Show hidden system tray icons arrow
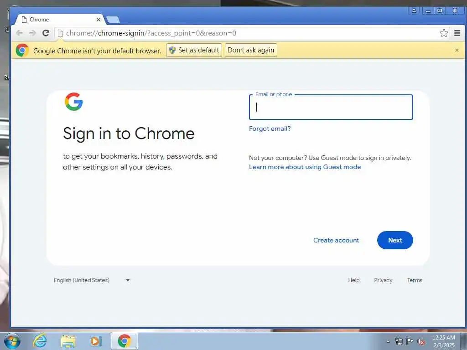Viewport: 467px width, 350px height. 388,341
